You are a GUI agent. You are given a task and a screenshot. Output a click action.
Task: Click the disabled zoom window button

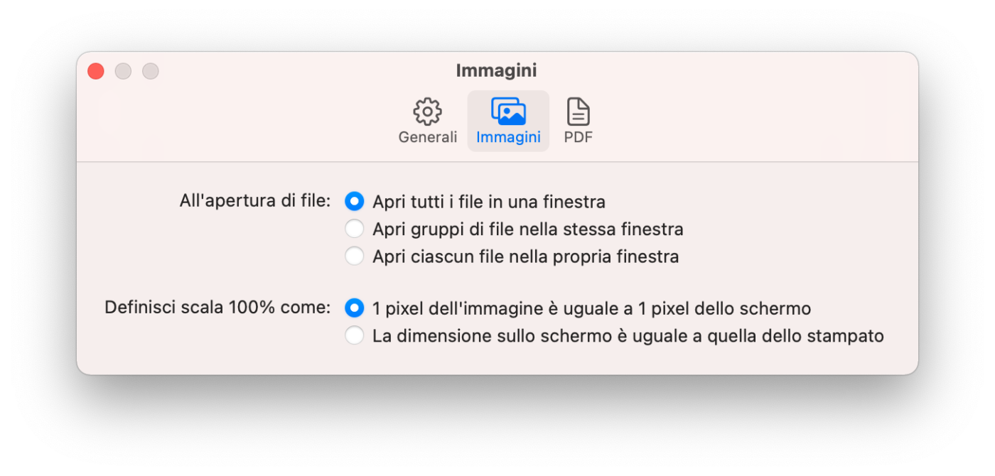(x=150, y=71)
